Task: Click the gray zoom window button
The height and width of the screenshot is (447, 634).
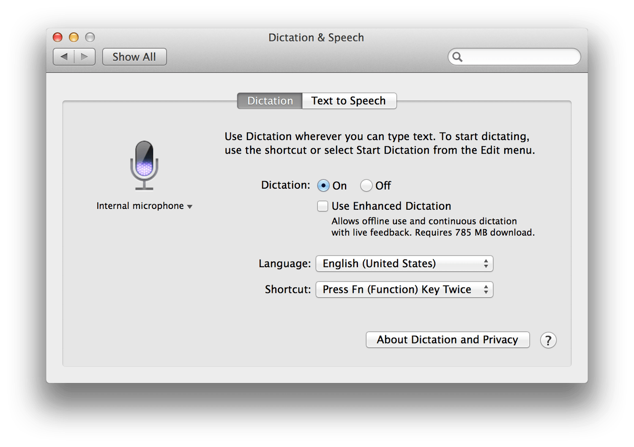Action: point(90,38)
